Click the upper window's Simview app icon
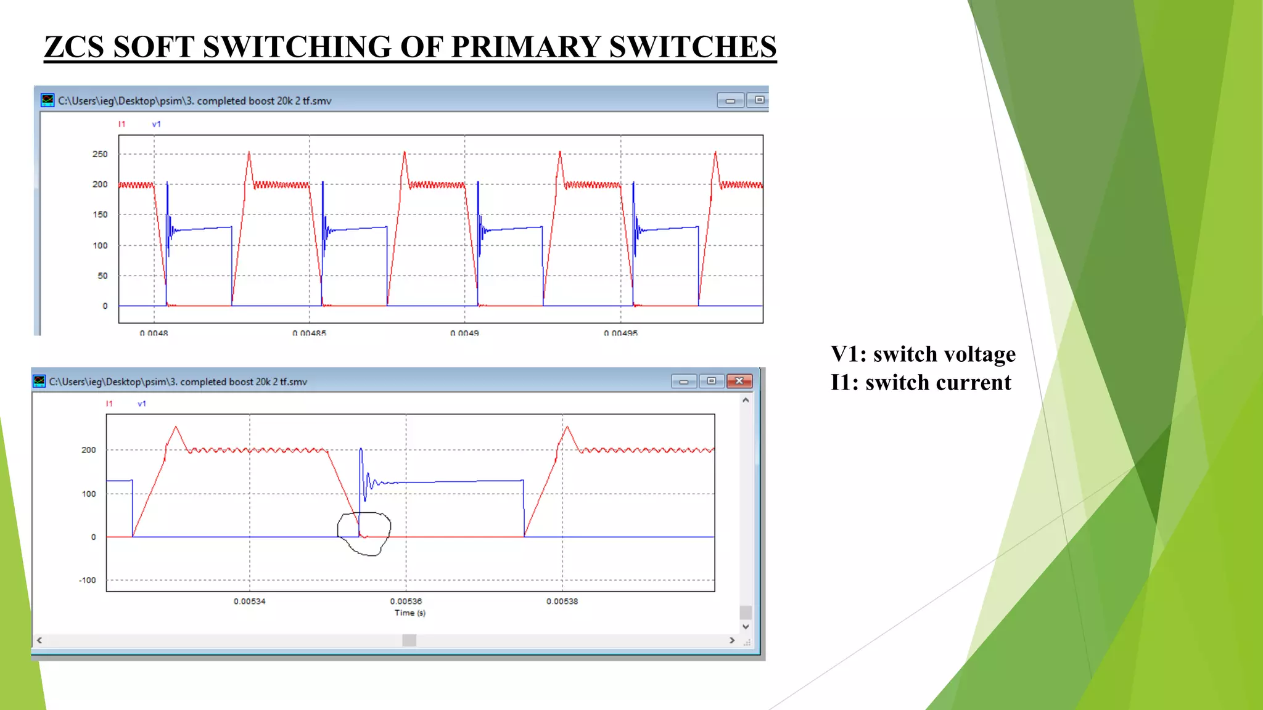Screen dimensions: 1263x710 pyautogui.click(x=47, y=100)
